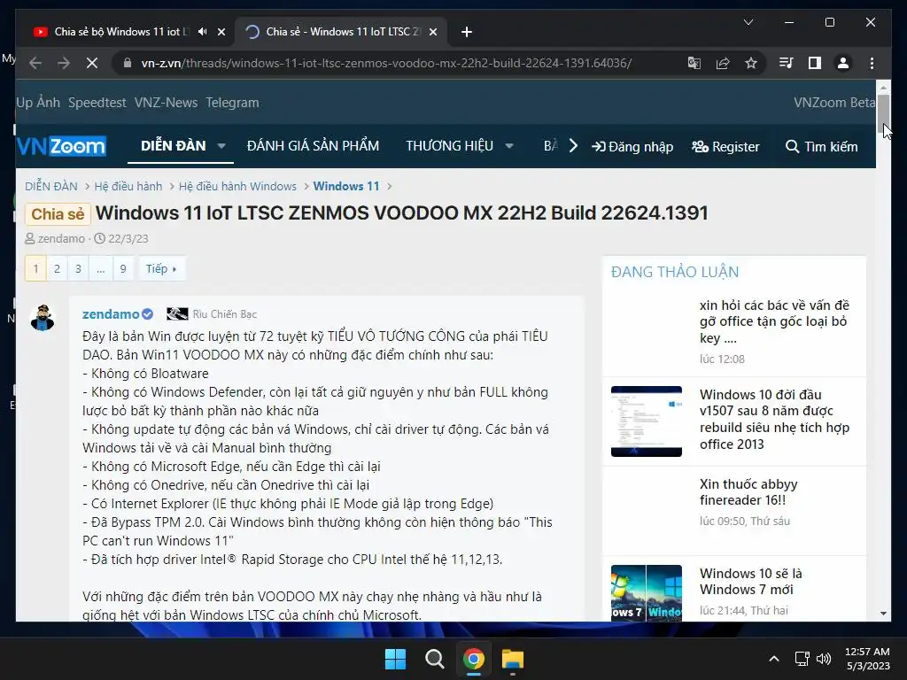Screen dimensions: 907x680
Task: Open Xin thuốc abbyy finereader thread
Action: point(748,491)
